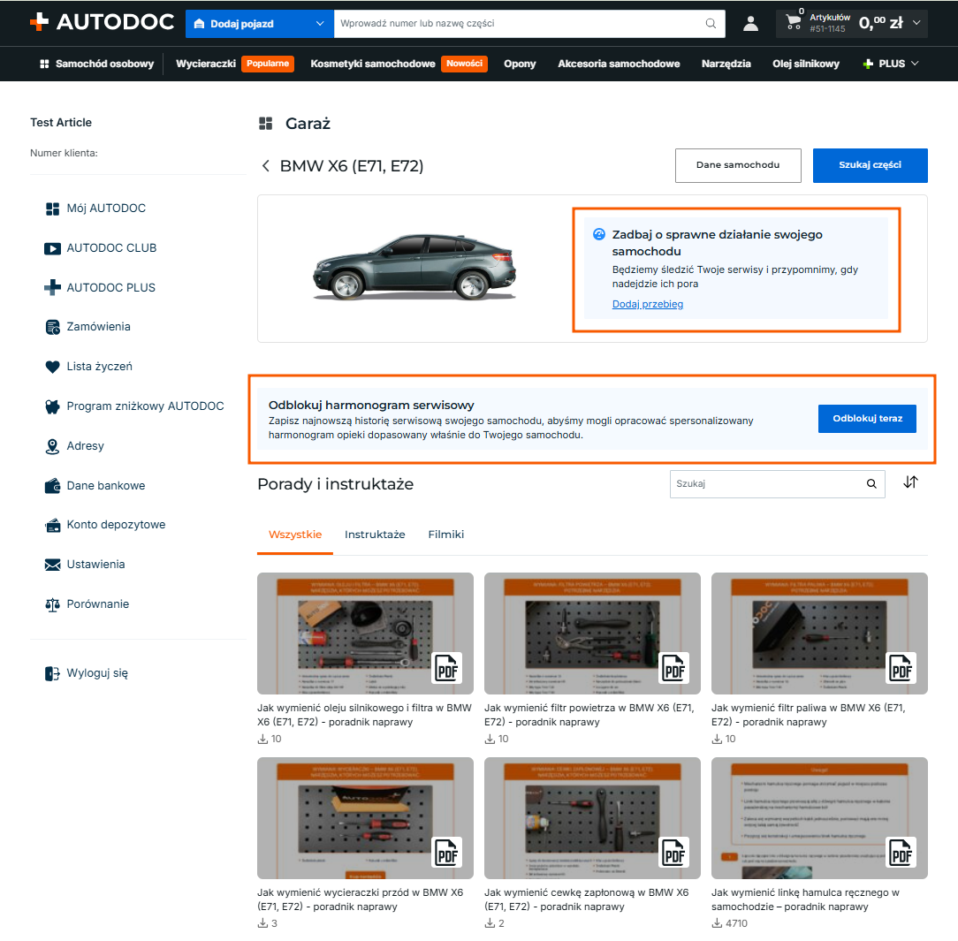Open the oil and filter PDF thumbnail
This screenshot has height=941, width=958.
coord(365,634)
